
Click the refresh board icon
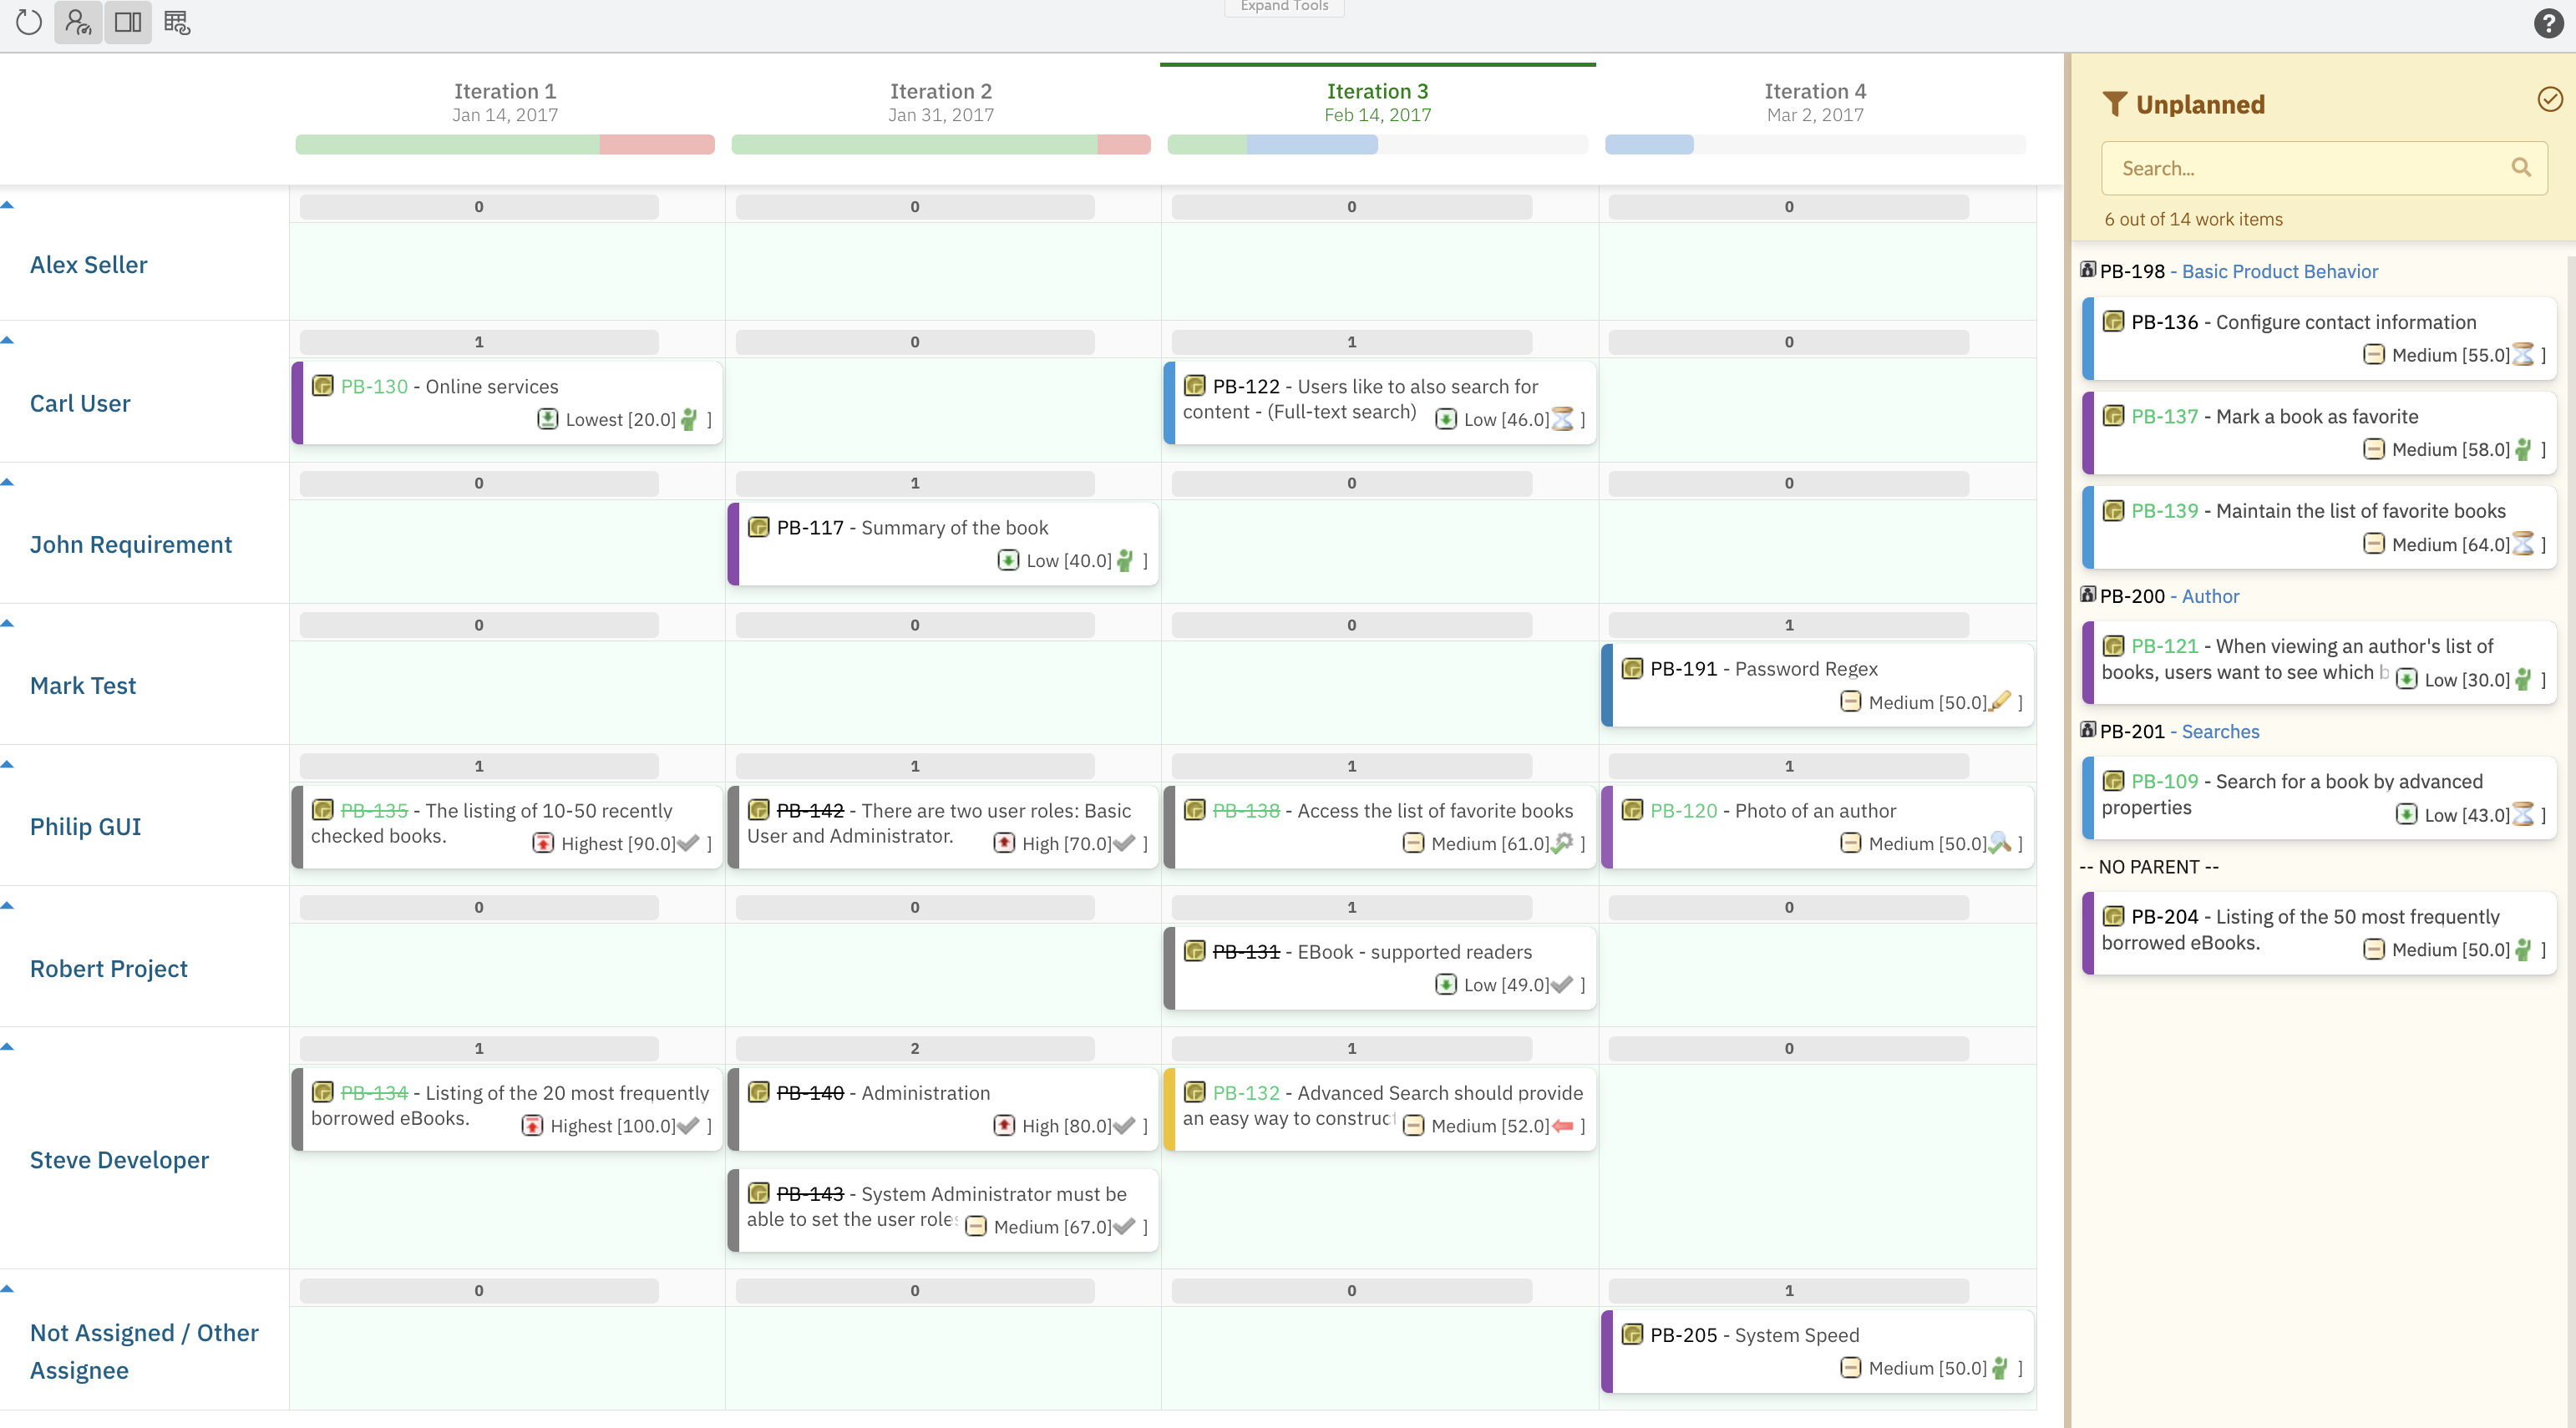pyautogui.click(x=29, y=22)
